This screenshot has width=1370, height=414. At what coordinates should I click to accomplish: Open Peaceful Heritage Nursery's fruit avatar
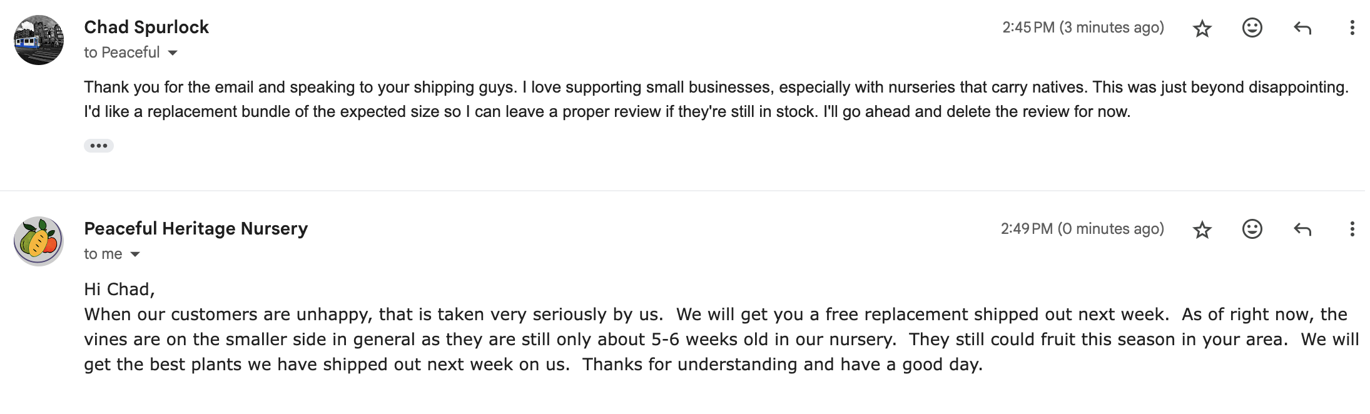point(39,241)
